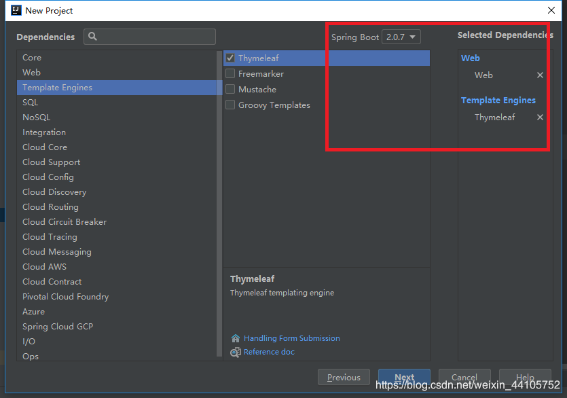The image size is (567, 398).
Task: Select Cloud Messaging category
Action: (117, 252)
